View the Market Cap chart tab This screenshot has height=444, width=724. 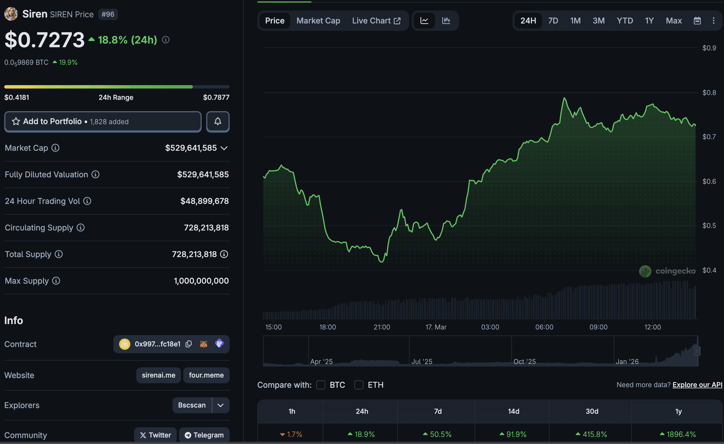tap(318, 21)
